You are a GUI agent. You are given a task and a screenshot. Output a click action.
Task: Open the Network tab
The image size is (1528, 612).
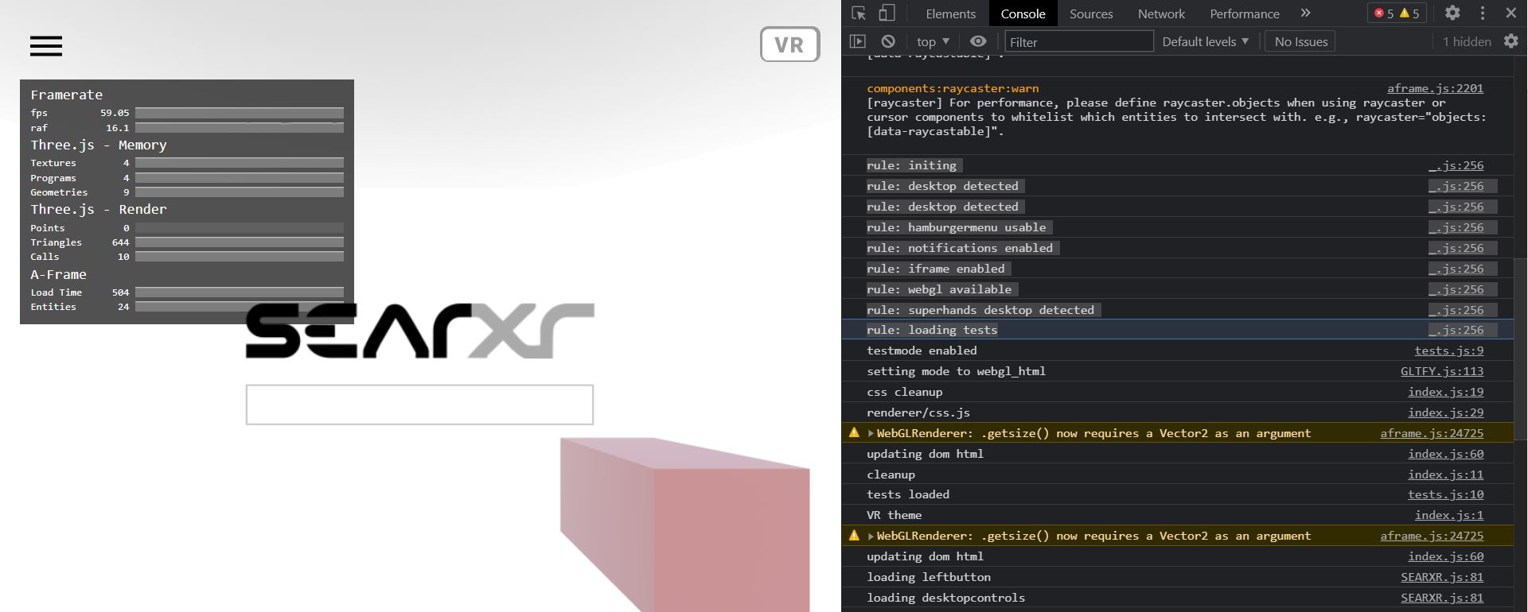1161,14
